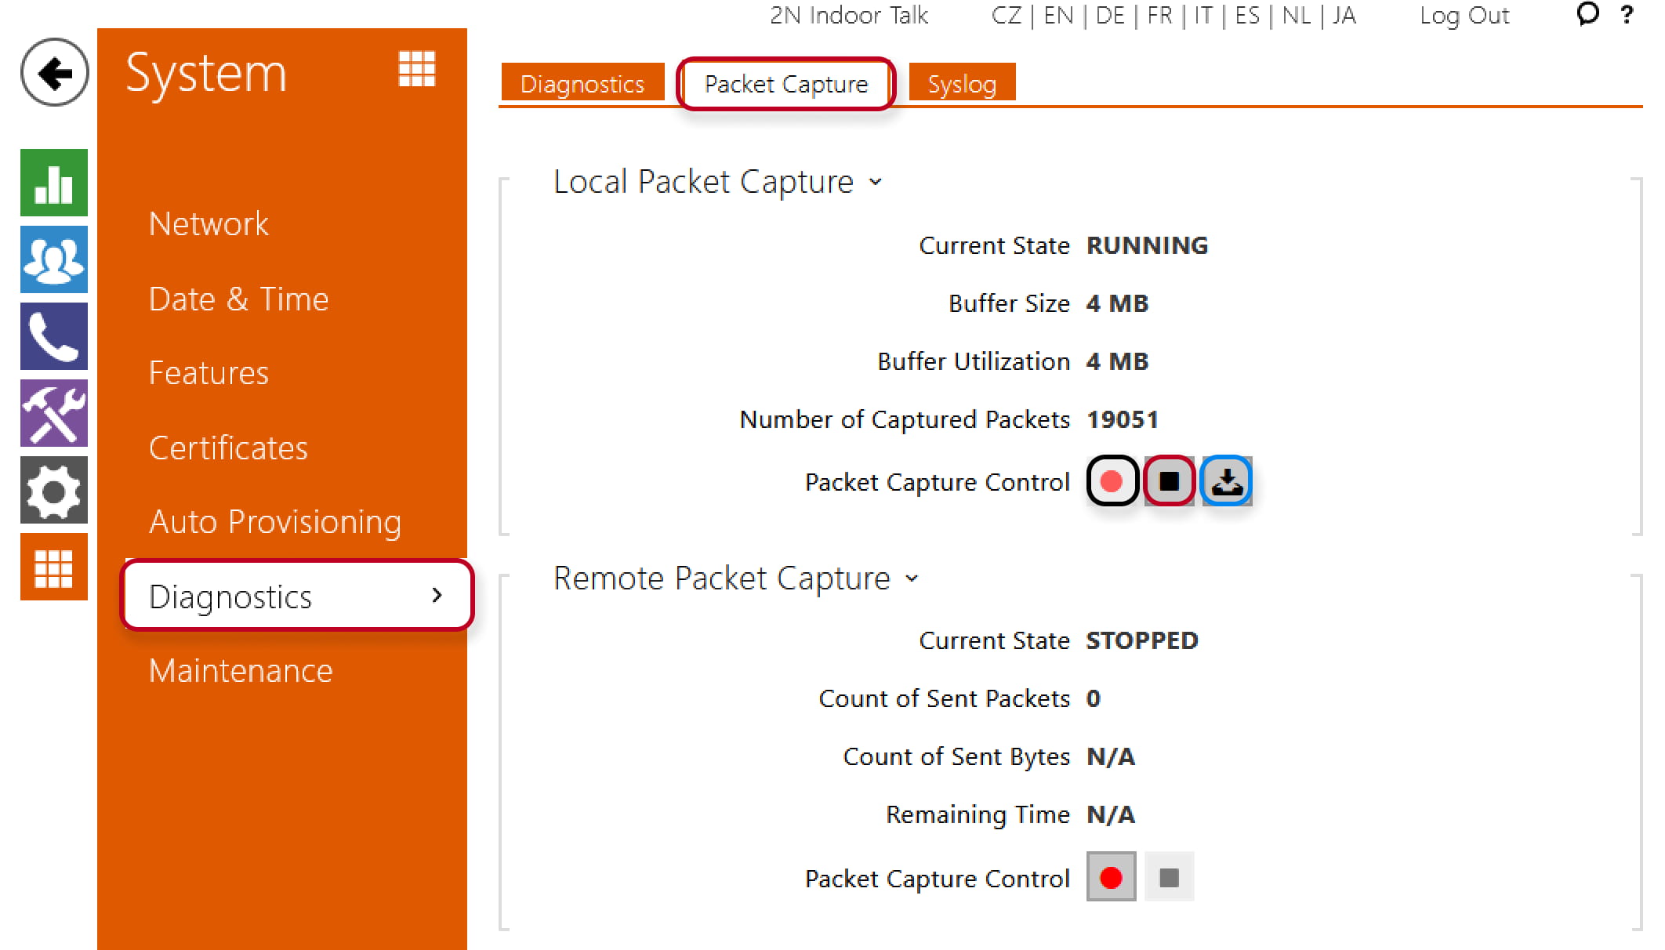Download the local packet capture file
Viewport: 1665px width, 950px height.
tap(1227, 481)
